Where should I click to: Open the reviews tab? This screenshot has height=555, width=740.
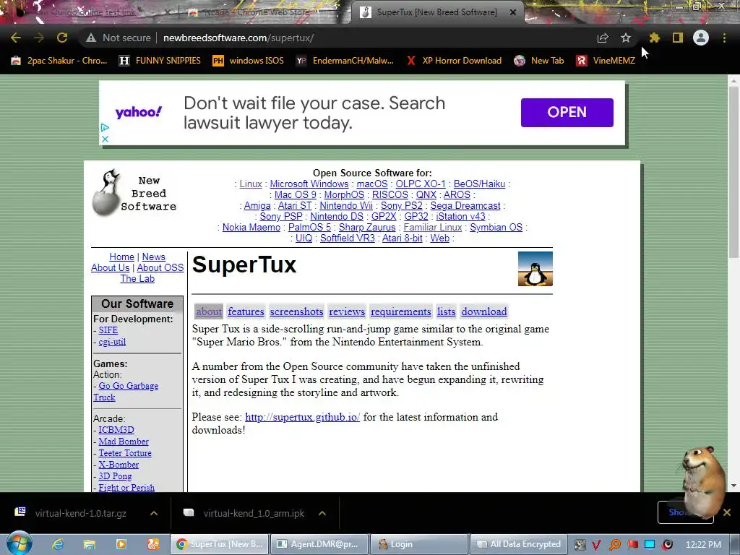(x=347, y=311)
